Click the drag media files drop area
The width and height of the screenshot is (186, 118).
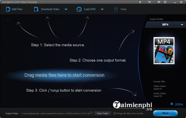[64, 75]
